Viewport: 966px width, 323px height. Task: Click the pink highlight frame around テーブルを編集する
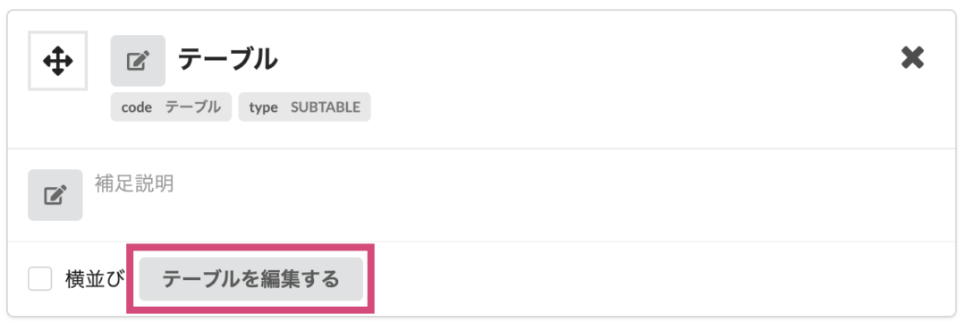[x=250, y=279]
